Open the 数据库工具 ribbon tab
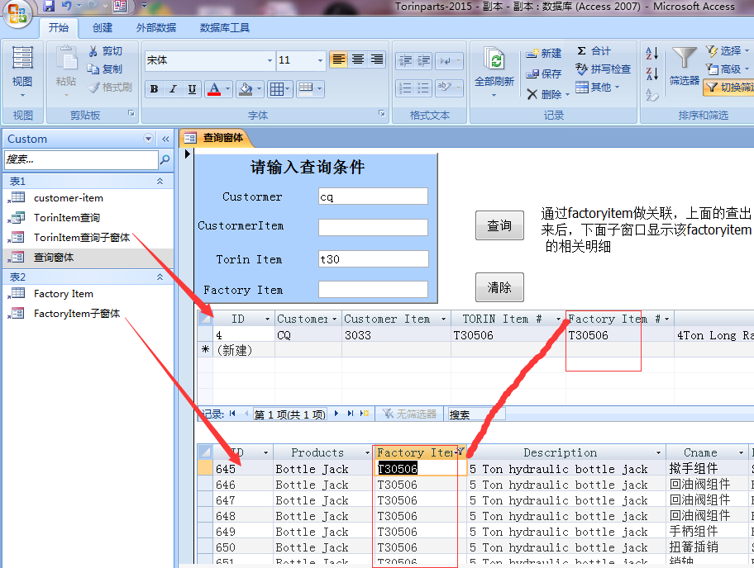 (224, 27)
